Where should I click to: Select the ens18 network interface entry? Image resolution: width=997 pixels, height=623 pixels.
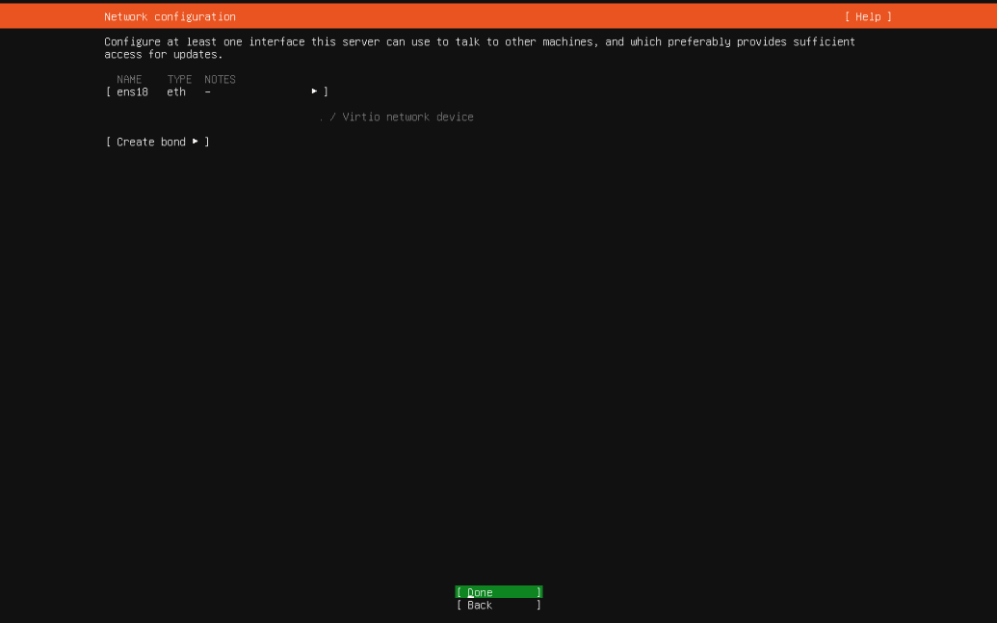tap(131, 91)
